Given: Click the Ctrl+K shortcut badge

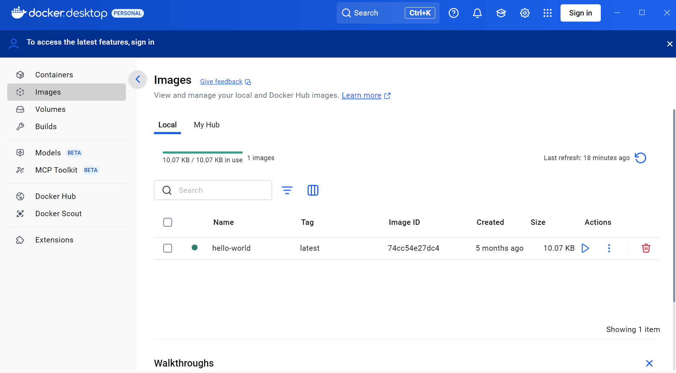Looking at the screenshot, I should tap(420, 13).
